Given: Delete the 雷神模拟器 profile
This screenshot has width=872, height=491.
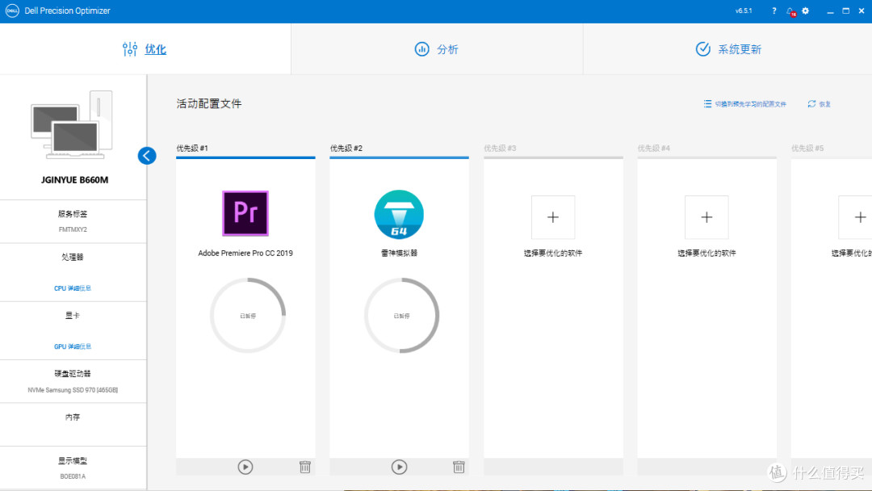Looking at the screenshot, I should pyautogui.click(x=459, y=467).
